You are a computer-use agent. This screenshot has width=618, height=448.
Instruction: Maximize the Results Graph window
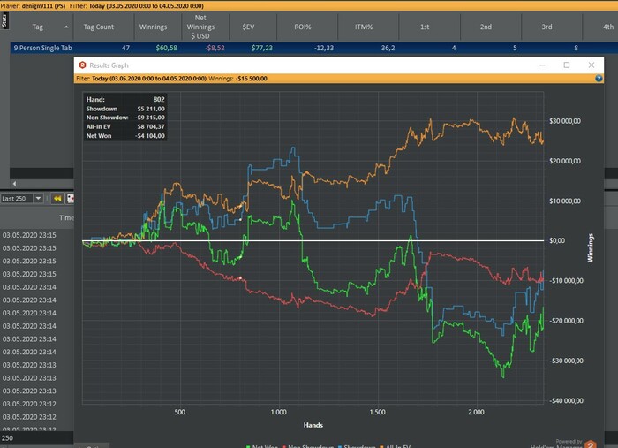point(567,65)
